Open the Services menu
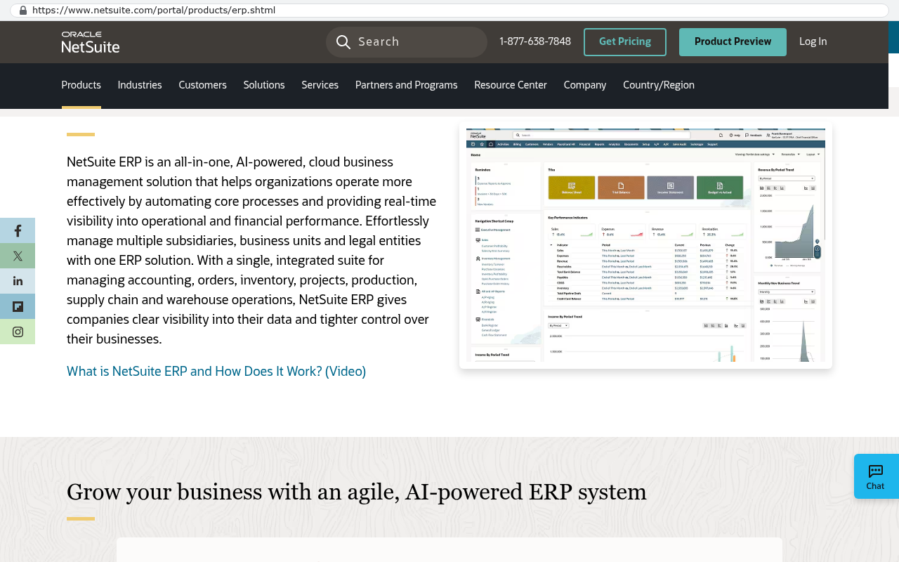The width and height of the screenshot is (899, 562). (320, 85)
